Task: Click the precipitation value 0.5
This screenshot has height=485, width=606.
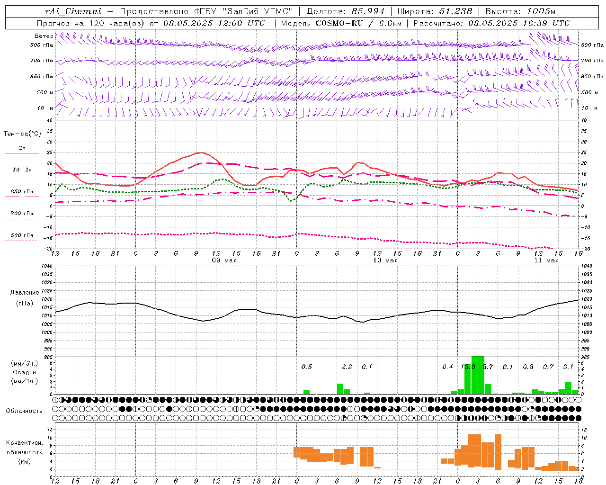Action: (307, 367)
